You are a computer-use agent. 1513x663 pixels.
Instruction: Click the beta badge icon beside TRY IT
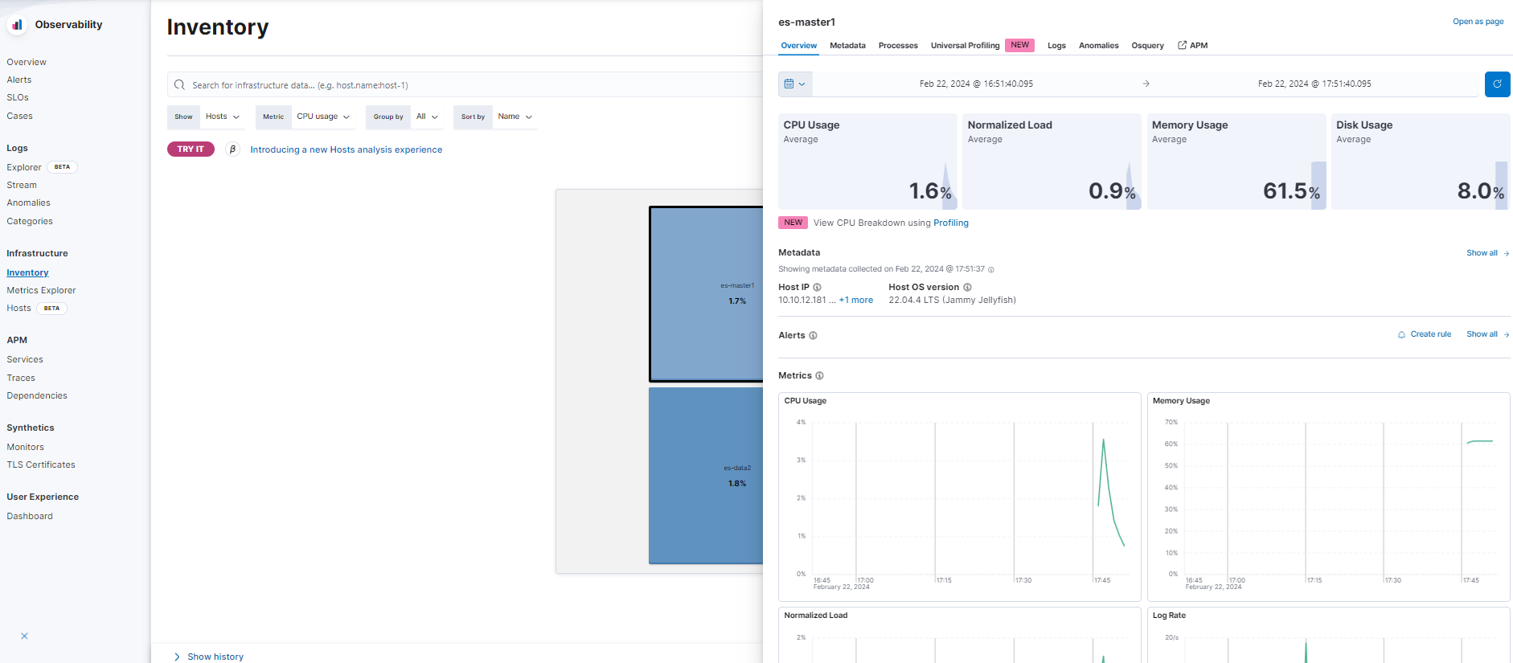232,149
